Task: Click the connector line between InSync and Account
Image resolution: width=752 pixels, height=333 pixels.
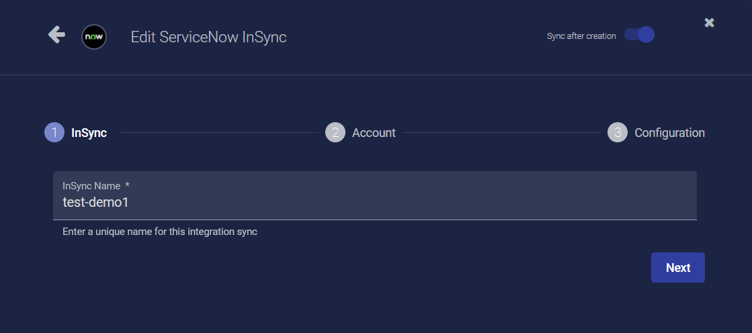Action: 218,133
